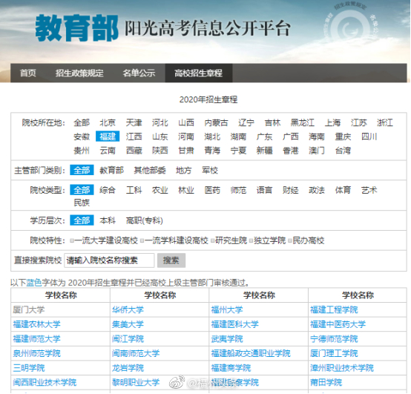Open 福建师范大学 link
The width and height of the screenshot is (411, 394).
[x=36, y=338]
